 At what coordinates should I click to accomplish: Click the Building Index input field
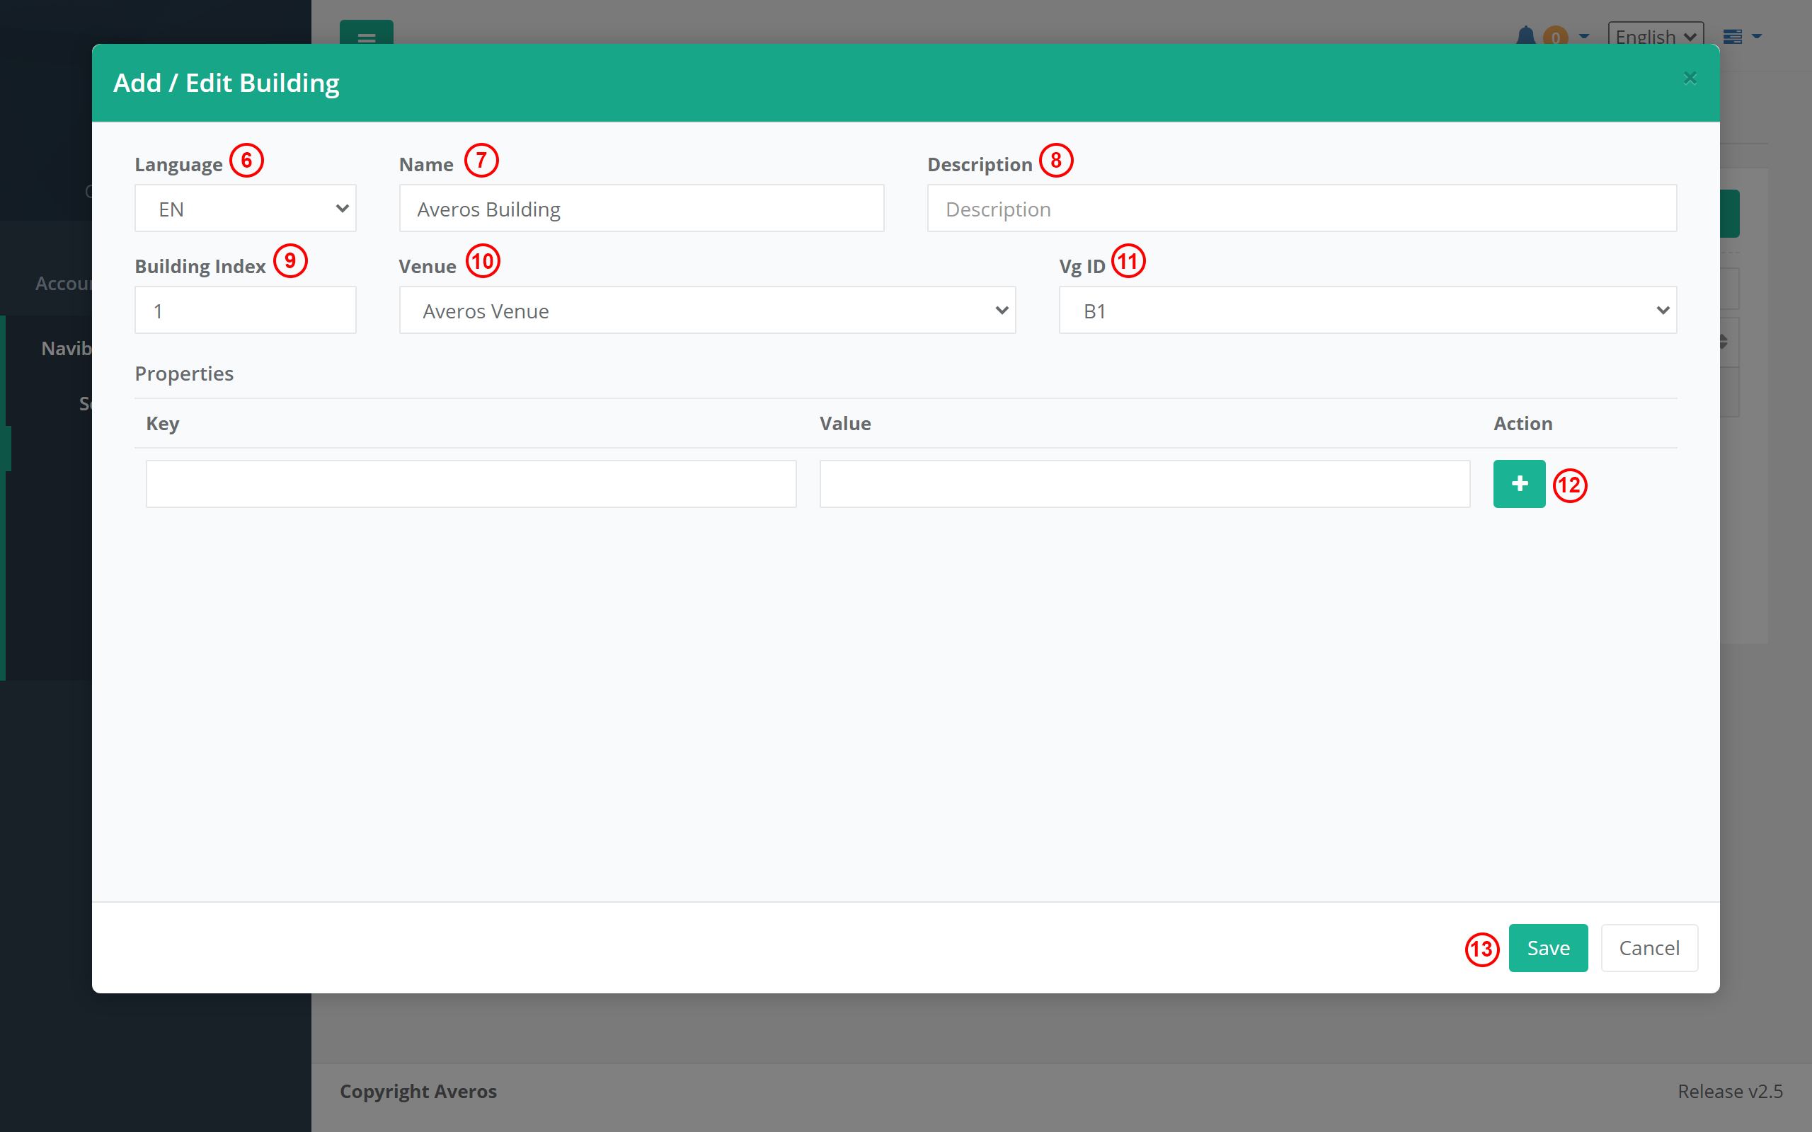(245, 311)
